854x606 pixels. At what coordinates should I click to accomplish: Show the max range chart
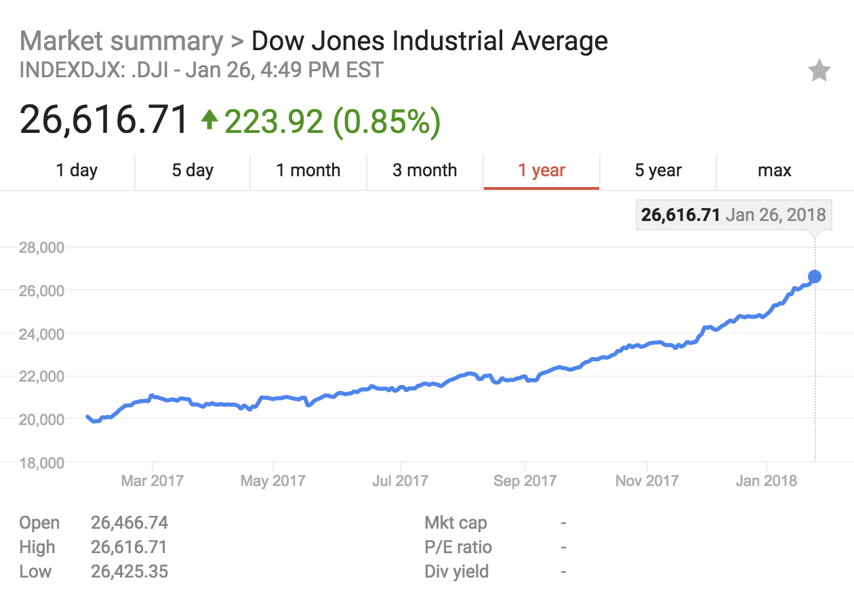click(x=774, y=171)
